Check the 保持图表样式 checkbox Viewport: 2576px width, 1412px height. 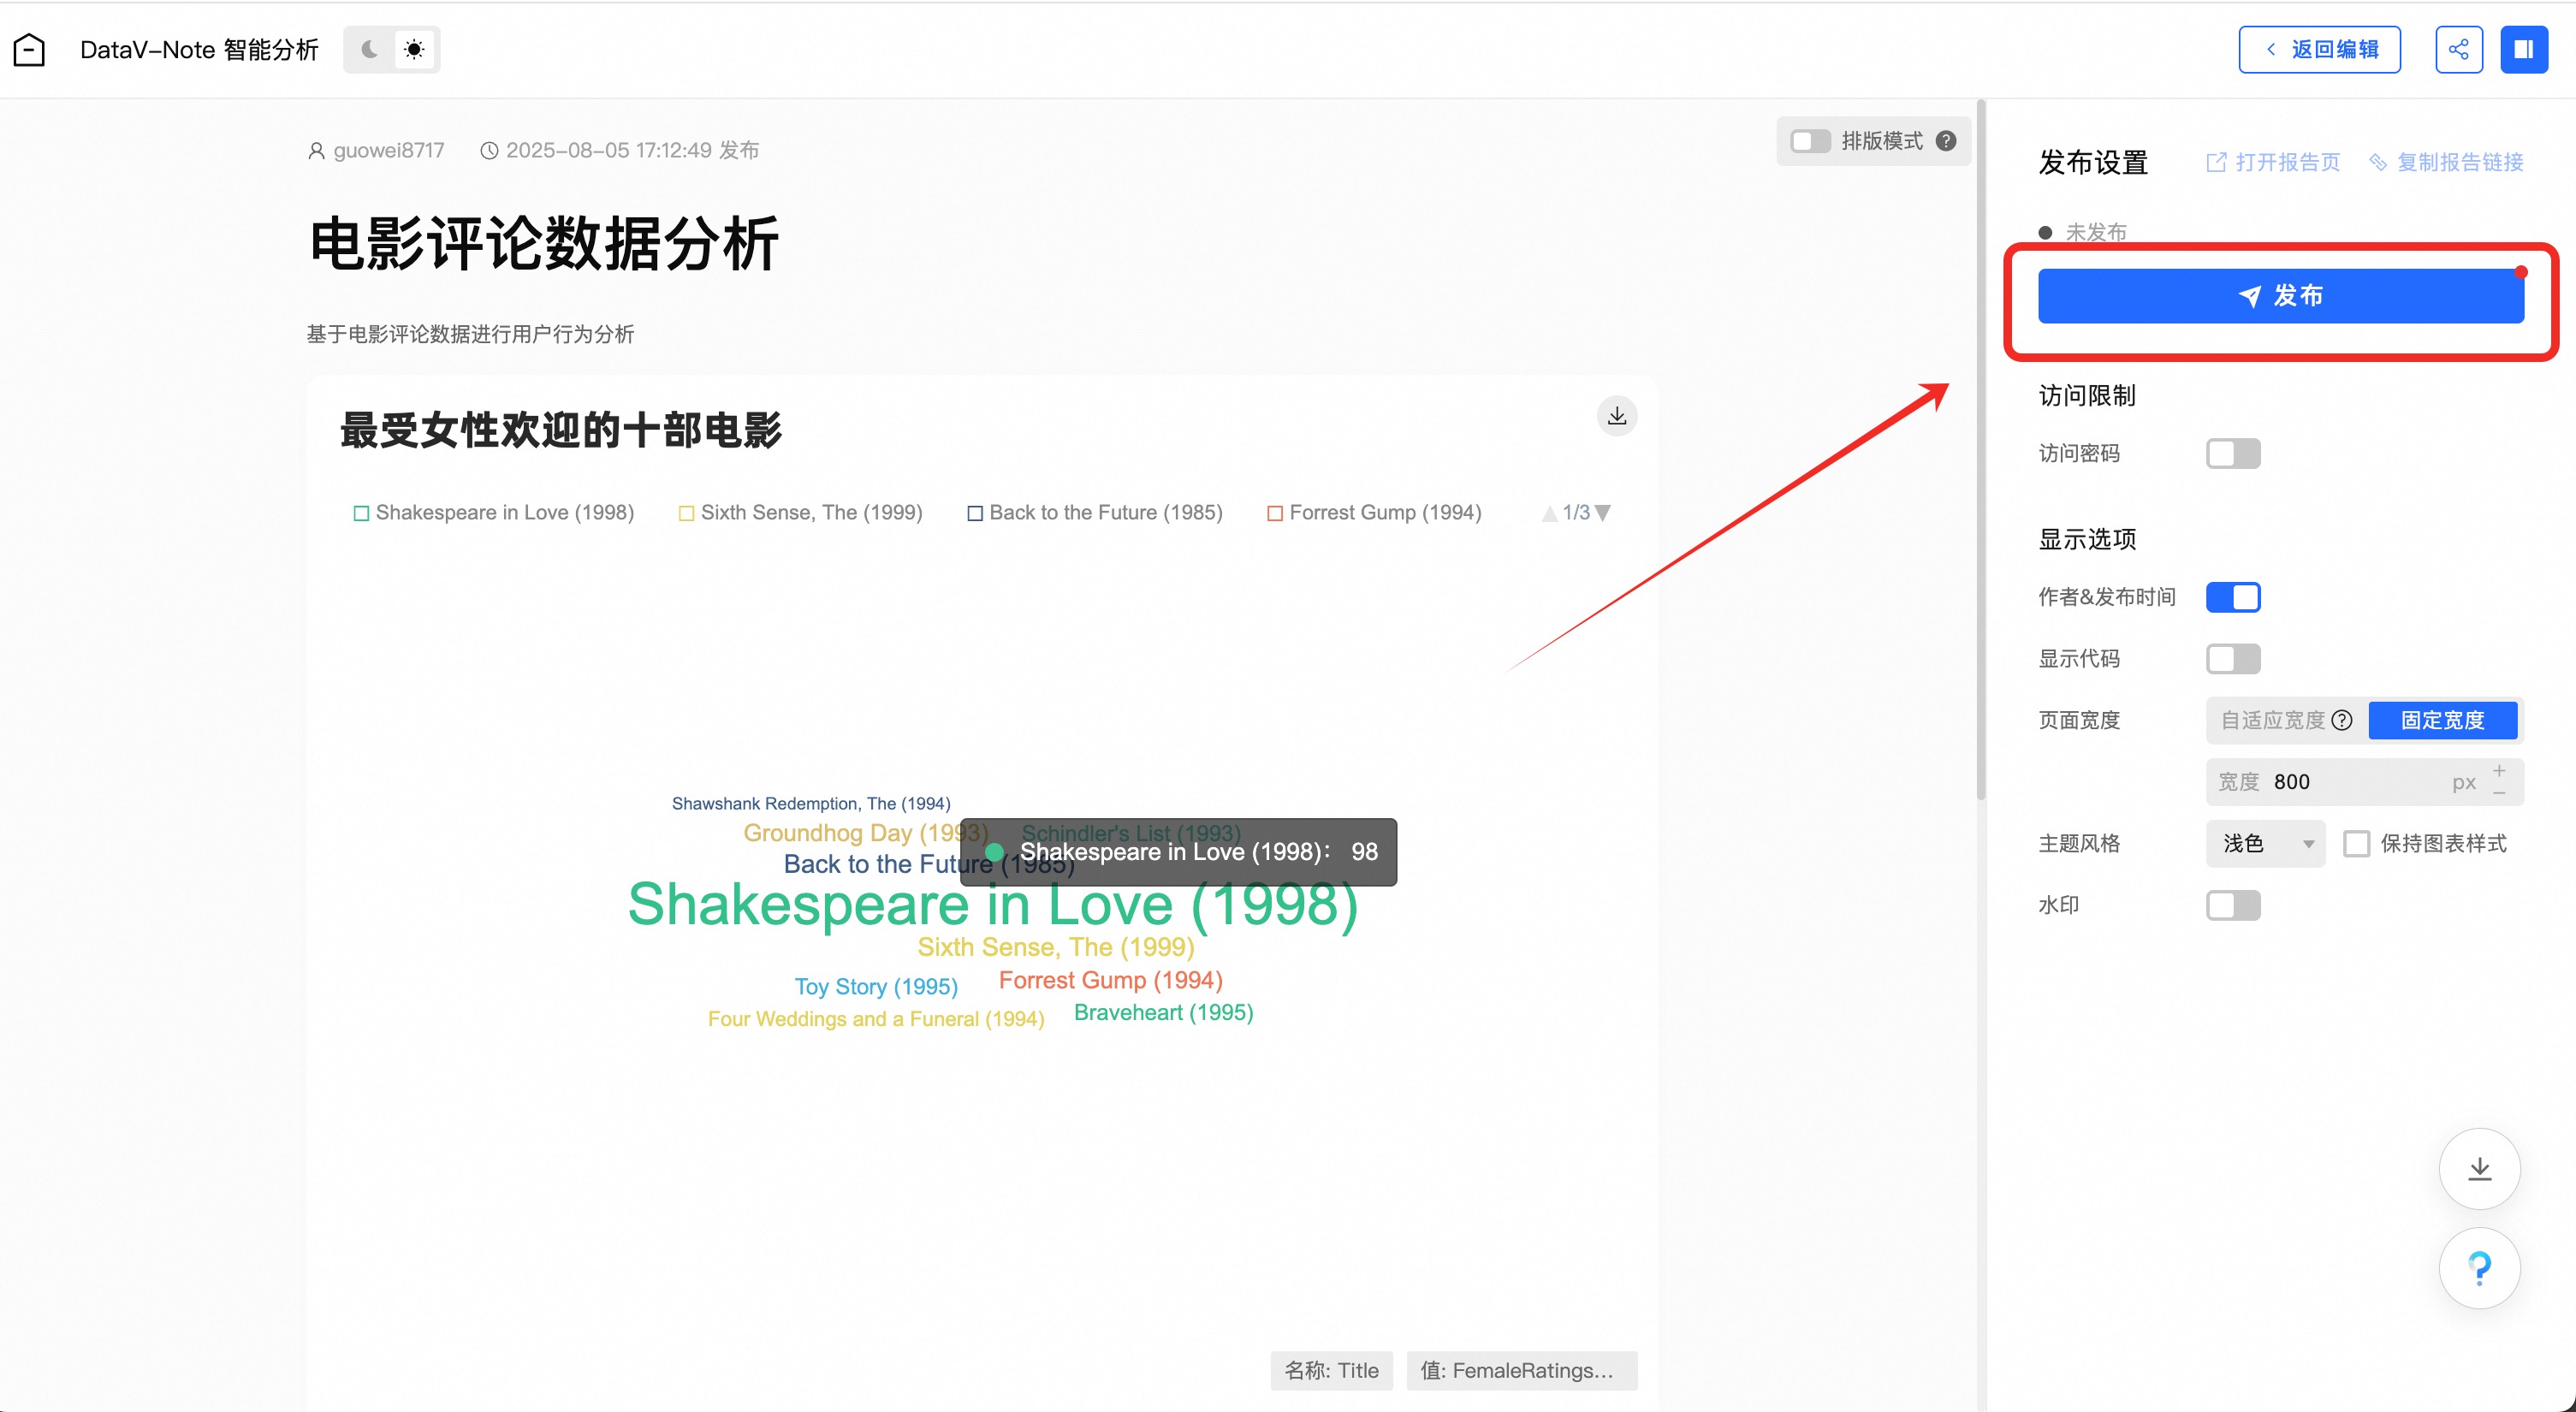(2356, 843)
